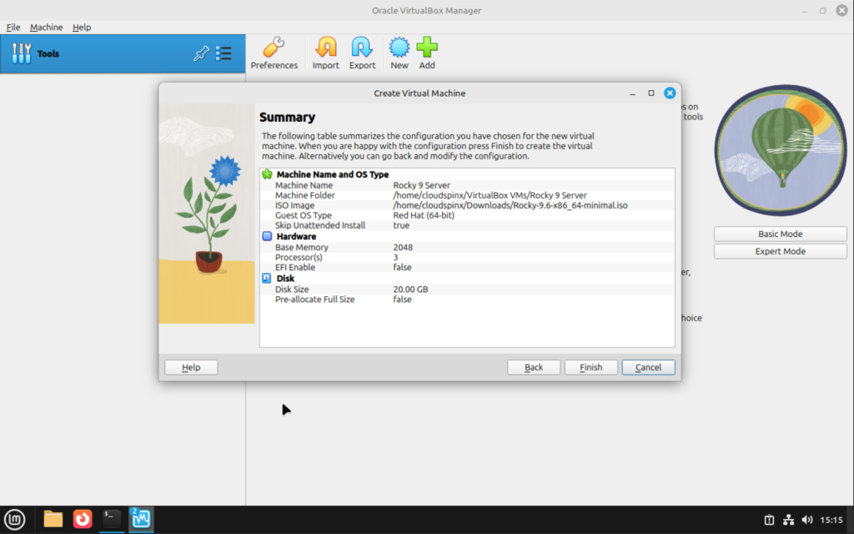Click the network icon in system tray
The image size is (854, 534).
tap(787, 518)
